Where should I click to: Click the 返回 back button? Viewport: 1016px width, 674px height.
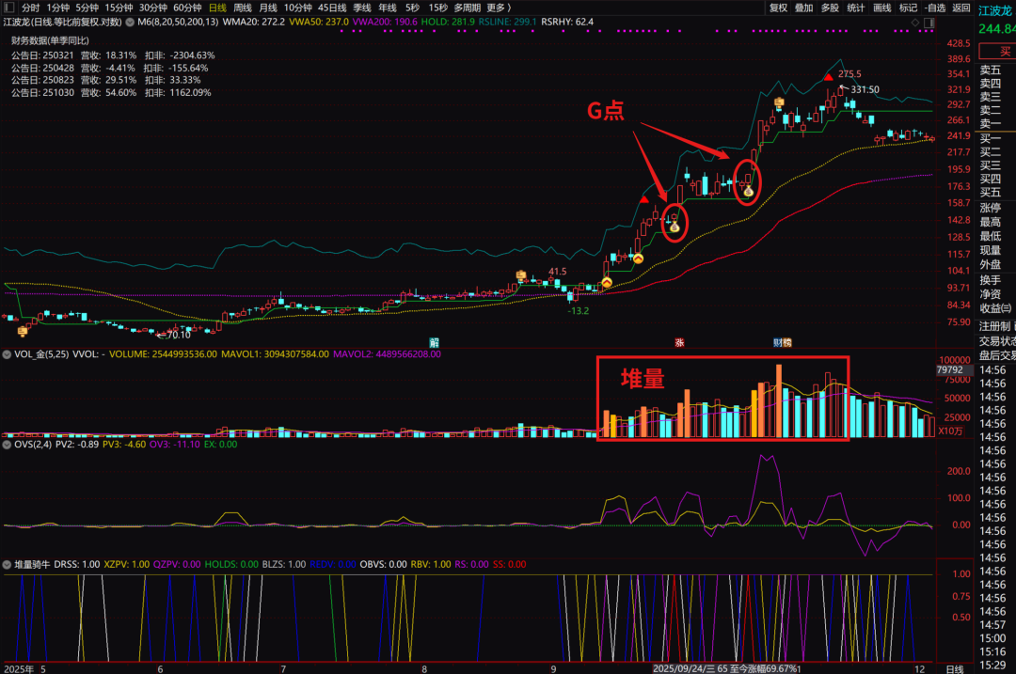coord(960,8)
